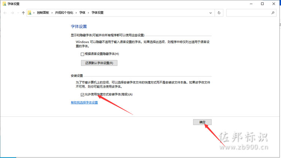The image size is (281, 158).
Task: Expand chevron before 字体设置 breadcrumb
Action: (x=88, y=13)
